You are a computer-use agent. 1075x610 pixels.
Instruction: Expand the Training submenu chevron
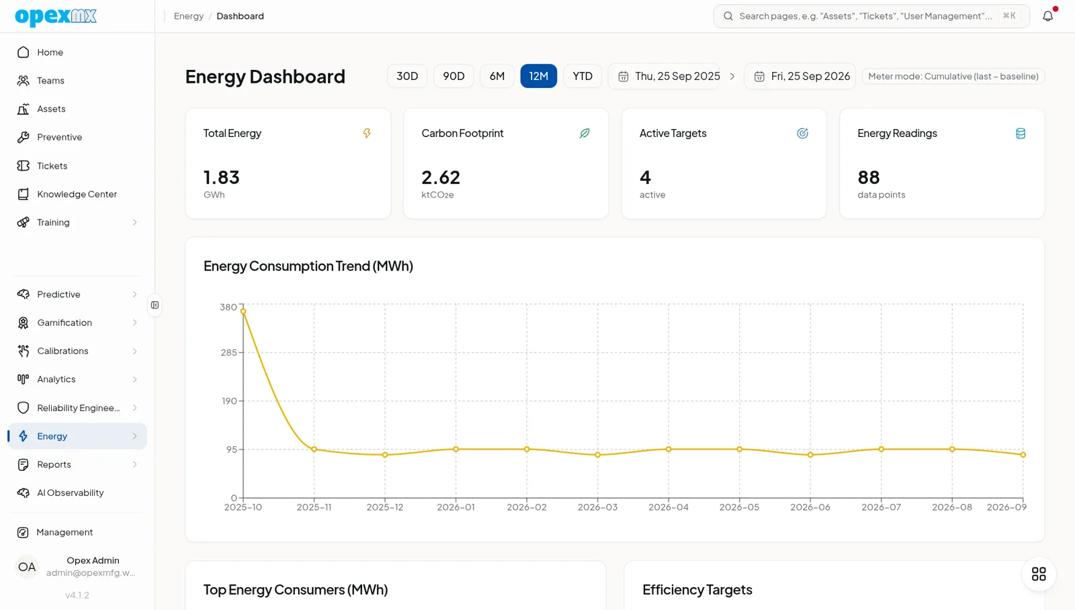[x=134, y=222]
